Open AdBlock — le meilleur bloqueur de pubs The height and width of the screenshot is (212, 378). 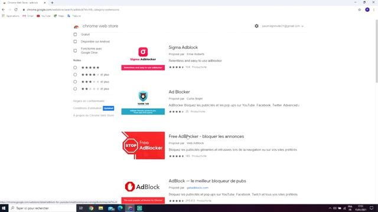coord(207,181)
